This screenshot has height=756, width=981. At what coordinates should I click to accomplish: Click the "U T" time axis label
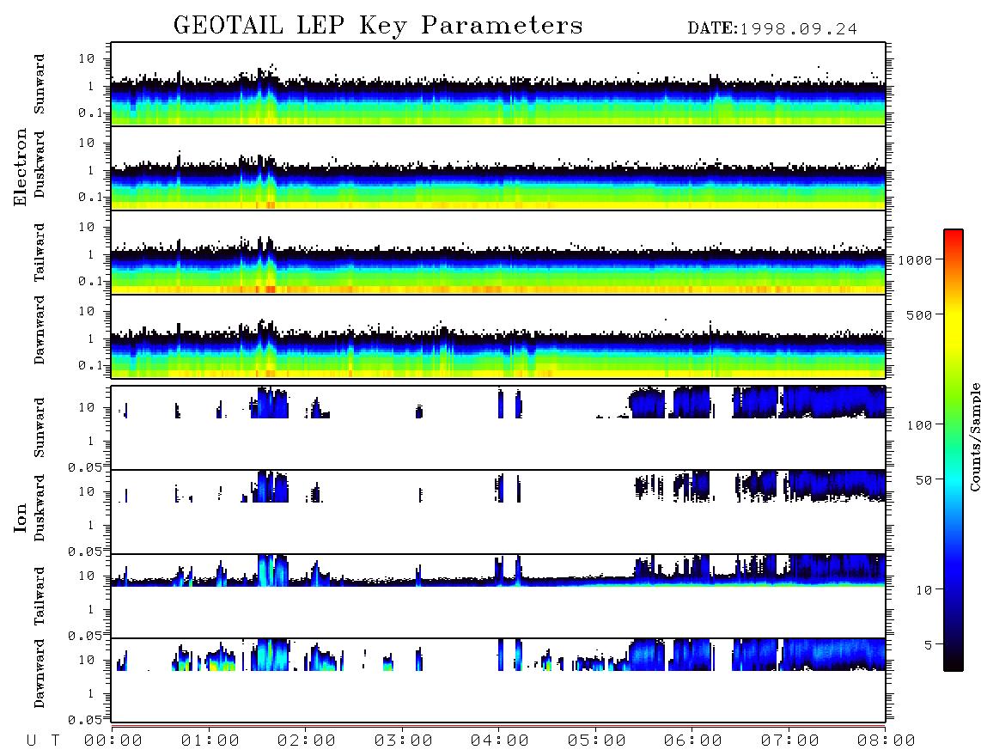click(x=43, y=741)
